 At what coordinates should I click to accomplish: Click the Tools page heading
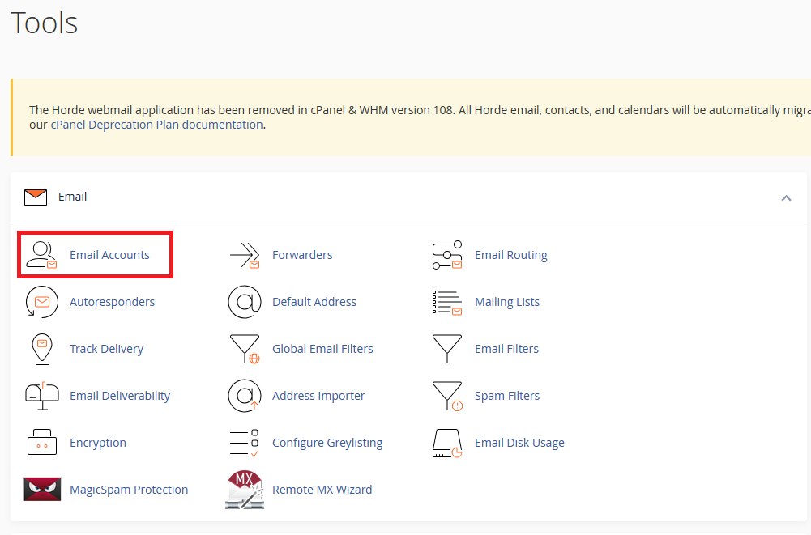click(45, 23)
